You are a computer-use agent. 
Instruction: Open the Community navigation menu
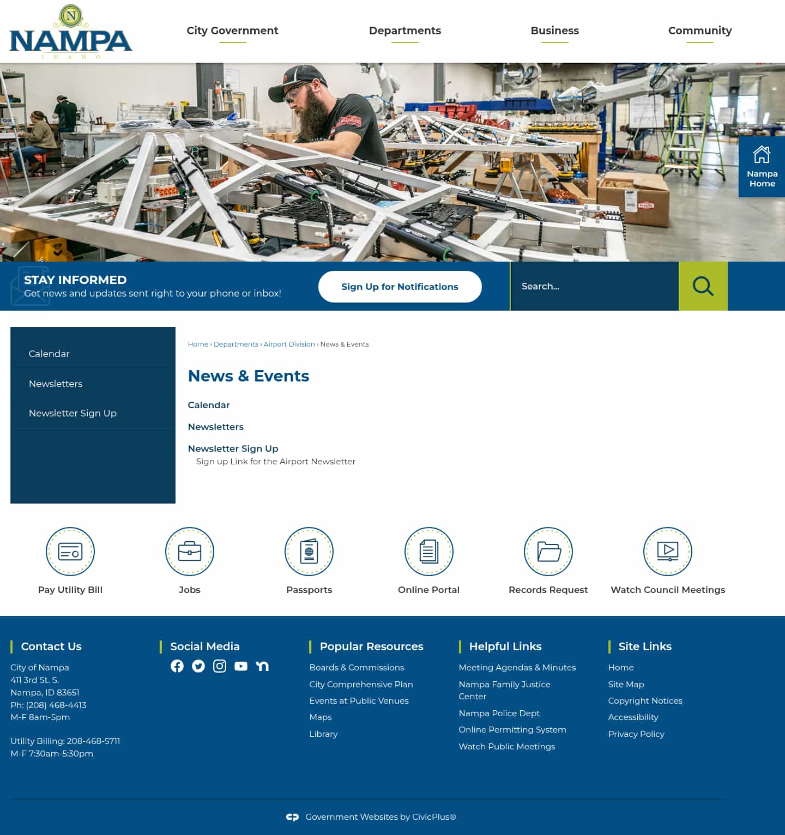700,31
